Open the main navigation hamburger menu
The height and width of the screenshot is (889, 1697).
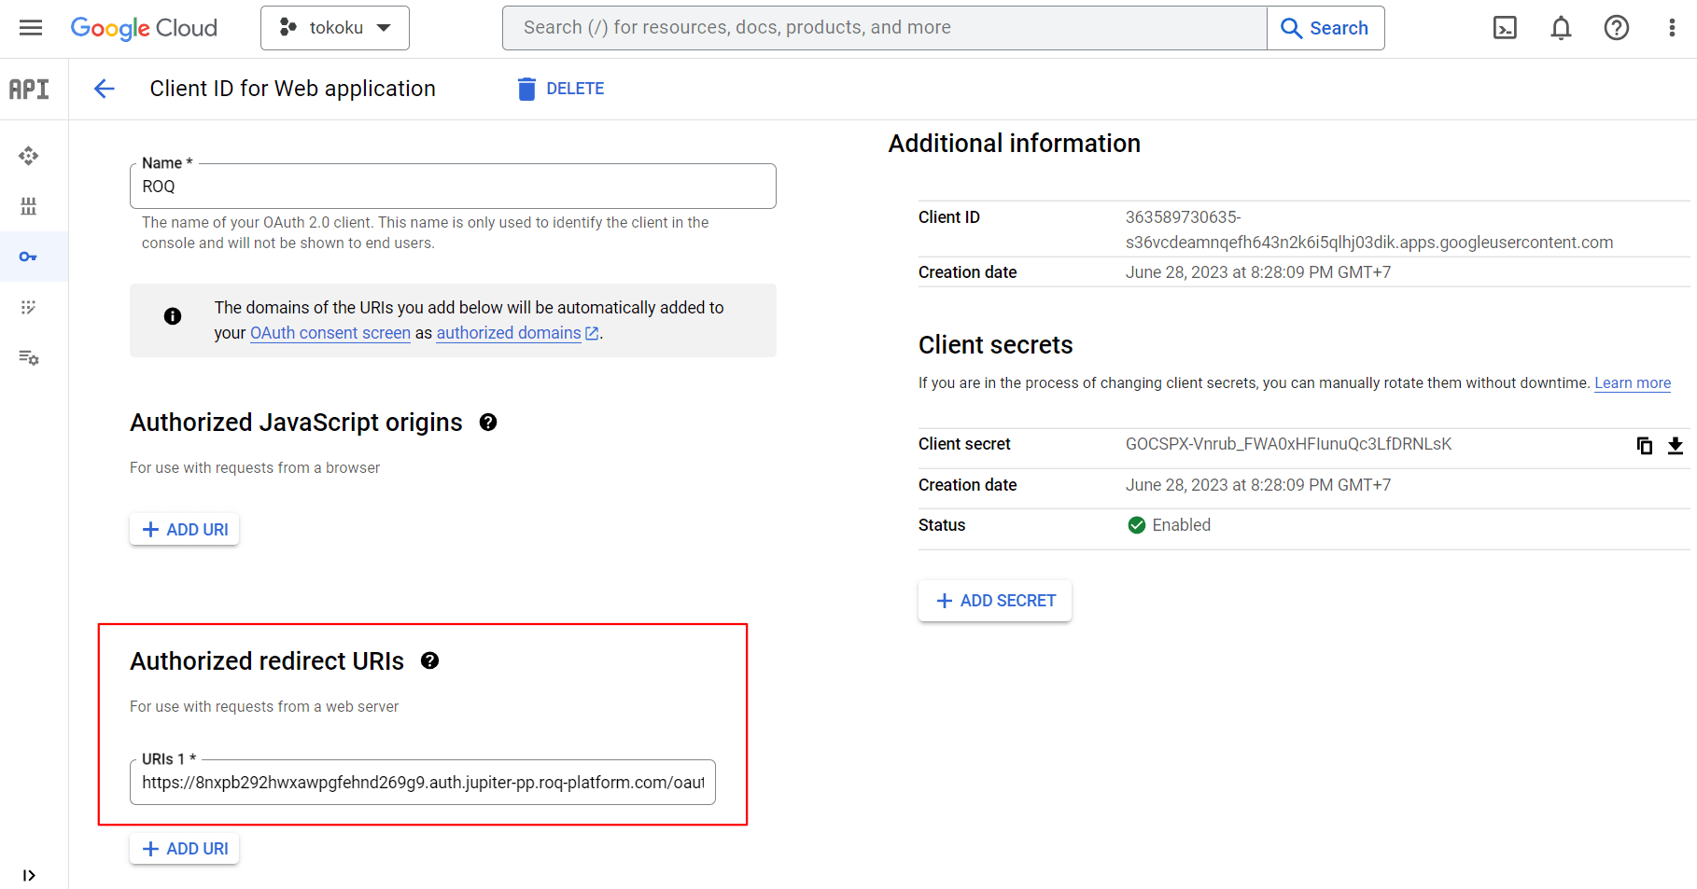[x=30, y=27]
